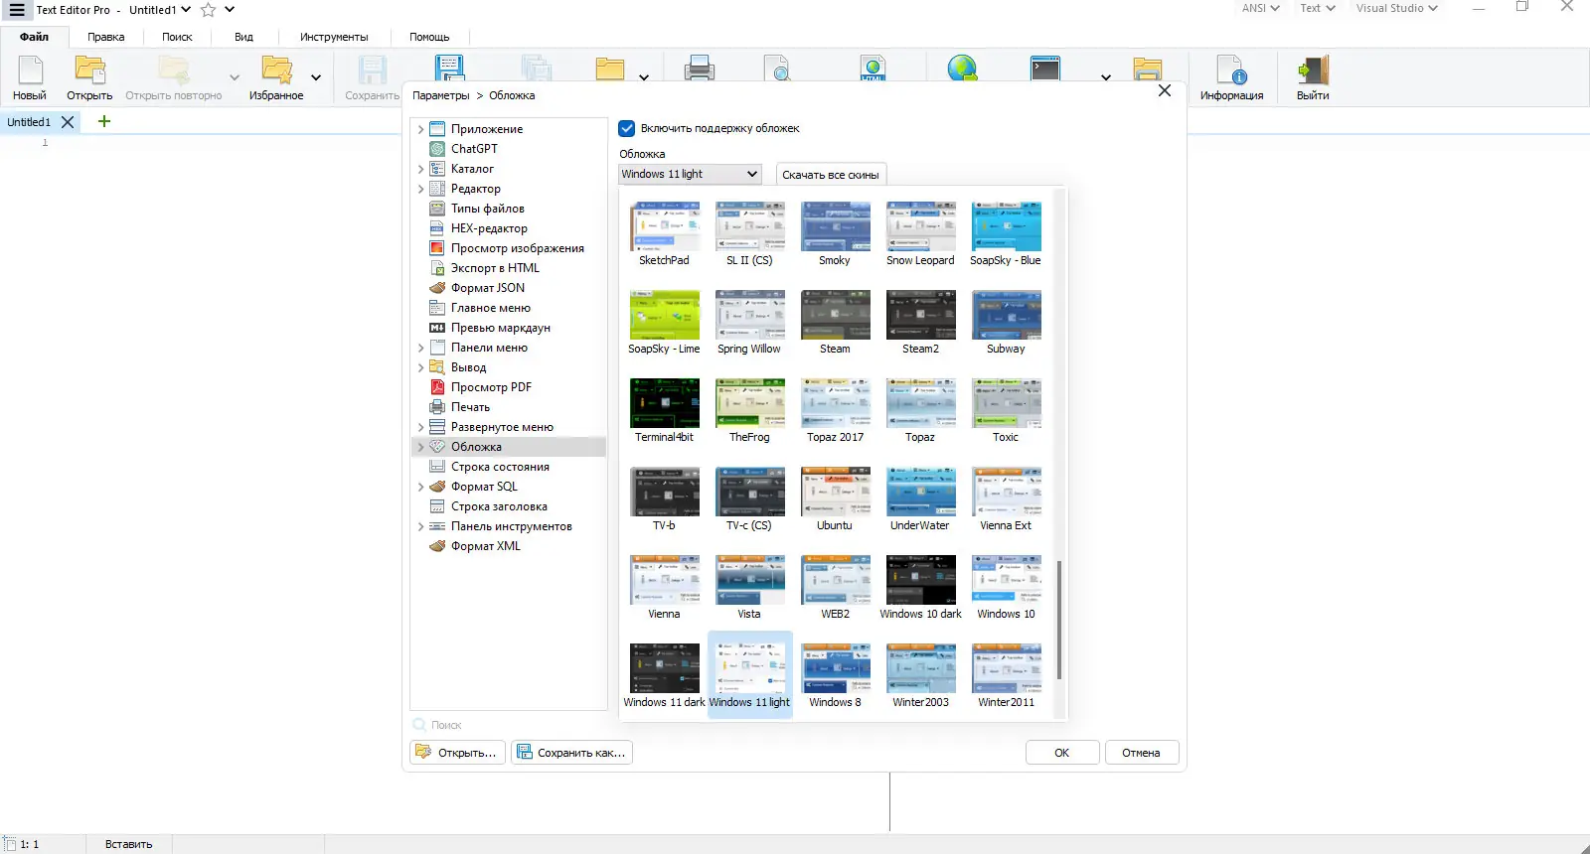The height and width of the screenshot is (854, 1590).
Task: Open the Избранное dropdown arrow
Action: coord(316,77)
